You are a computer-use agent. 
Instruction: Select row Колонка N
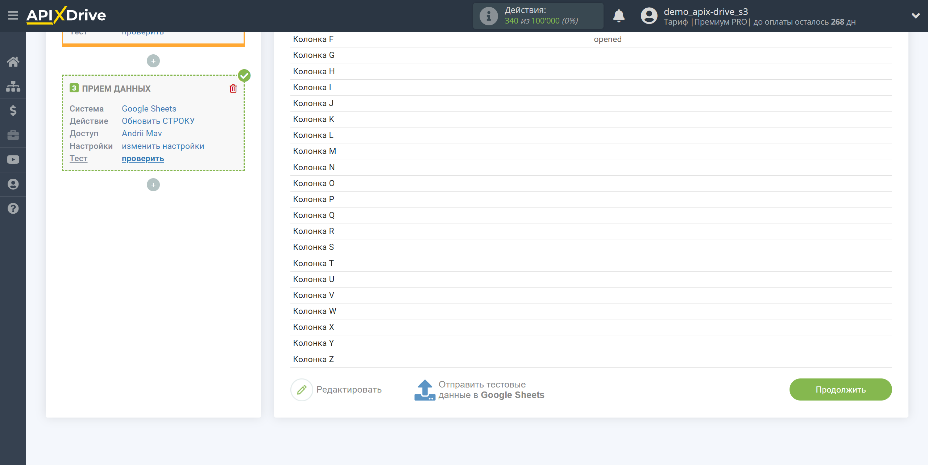[591, 167]
